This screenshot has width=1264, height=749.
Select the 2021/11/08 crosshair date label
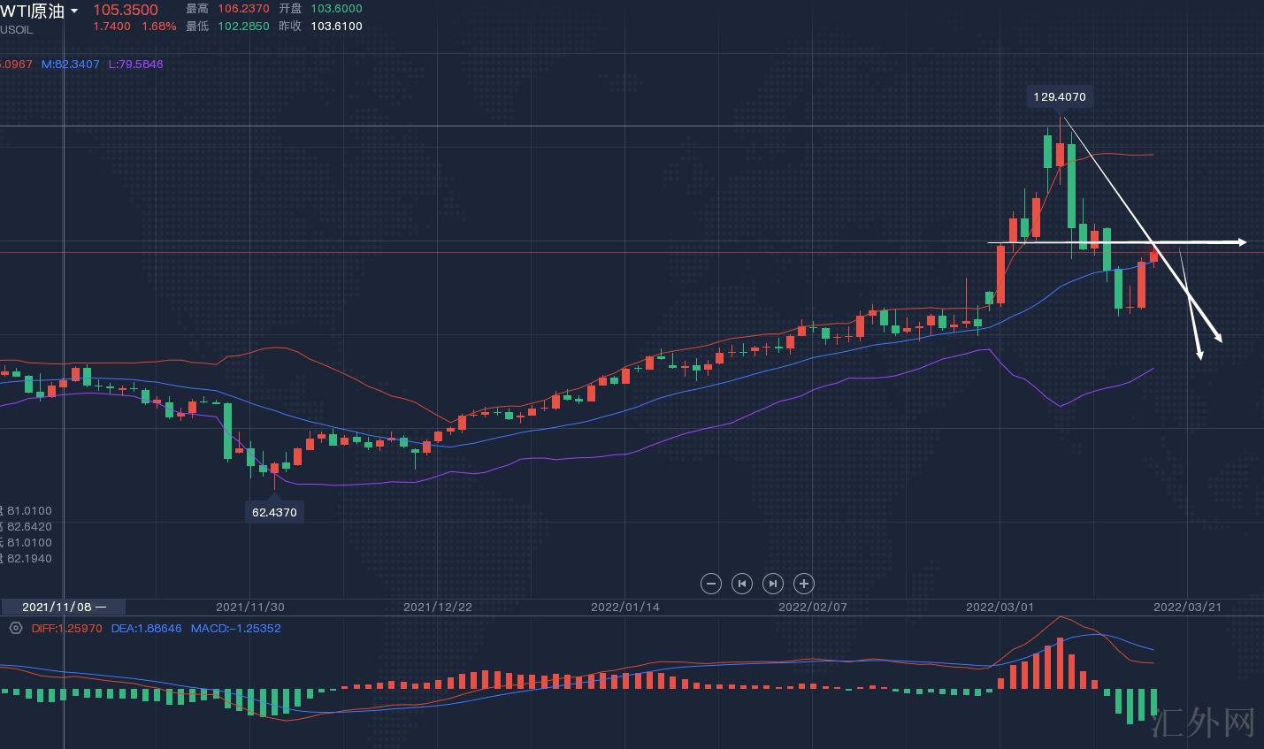[x=63, y=607]
